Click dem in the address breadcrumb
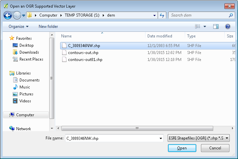 111,15
